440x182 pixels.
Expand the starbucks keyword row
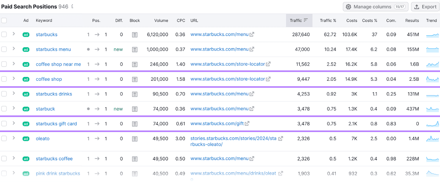[13, 34]
